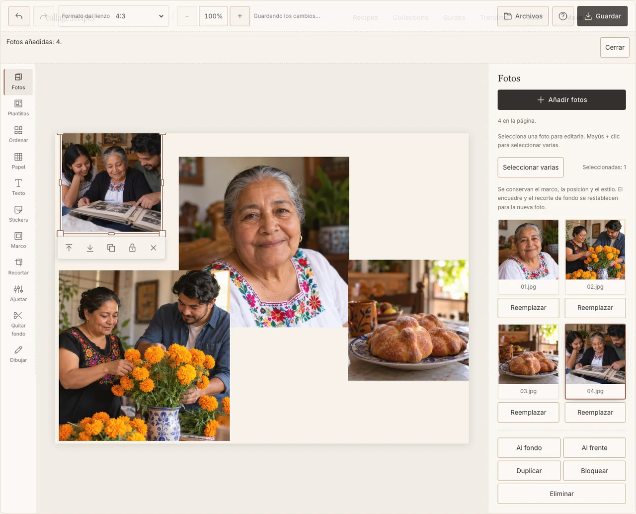Open the Papel sidebar tool
Screen dimensions: 636x514
pyautogui.click(x=18, y=161)
